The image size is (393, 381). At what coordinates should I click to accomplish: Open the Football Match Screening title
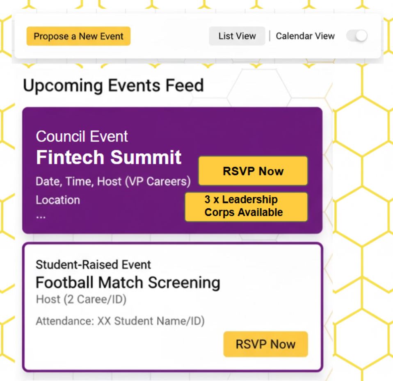pyautogui.click(x=128, y=283)
